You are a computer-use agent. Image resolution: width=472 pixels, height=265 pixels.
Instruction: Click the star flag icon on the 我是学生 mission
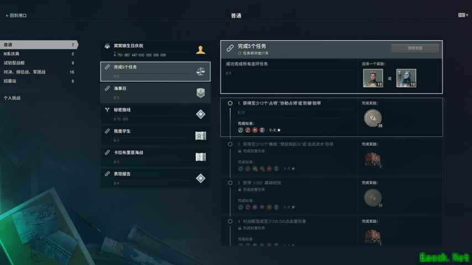[x=201, y=136]
